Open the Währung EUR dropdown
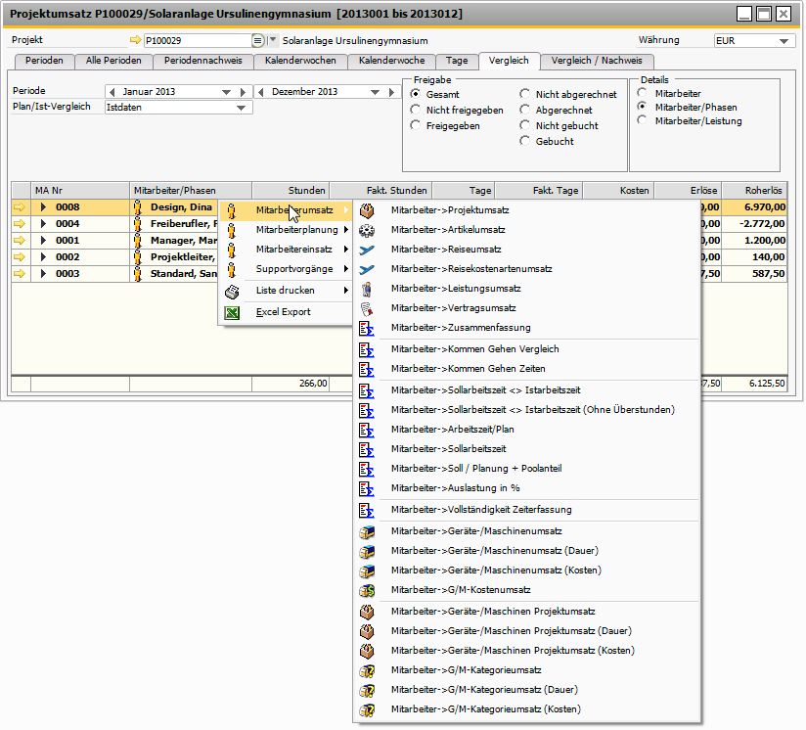The image size is (806, 730). [784, 41]
